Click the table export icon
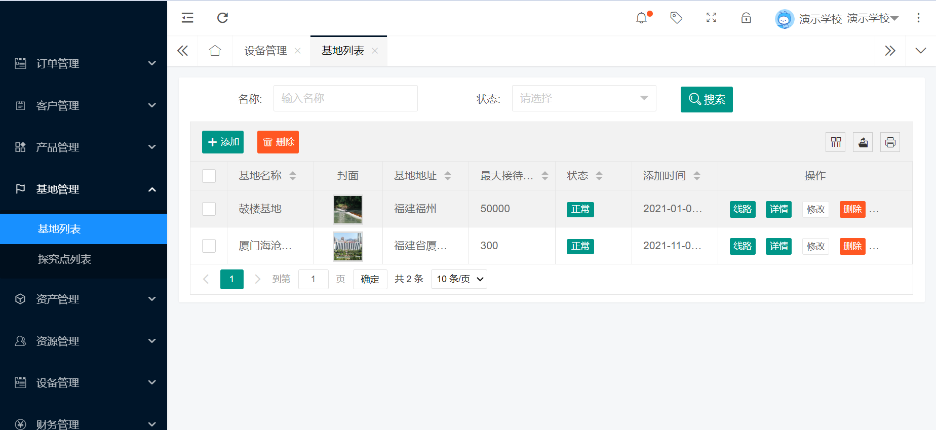The height and width of the screenshot is (430, 936). coord(863,142)
